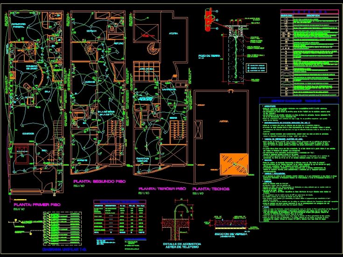Viewport: 343px width, 257px height.
Task: Select the blue technical specifications header bar
Action: click(299, 101)
